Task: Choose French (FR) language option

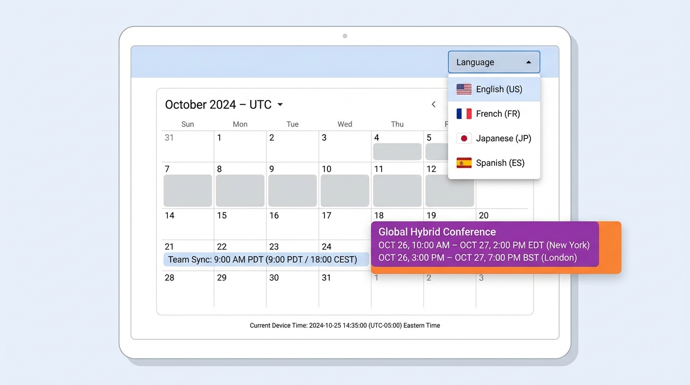Action: coord(498,113)
